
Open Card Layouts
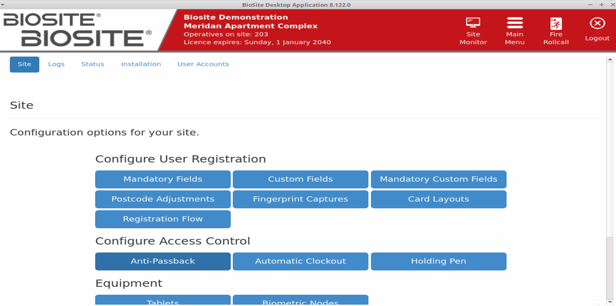click(x=438, y=199)
